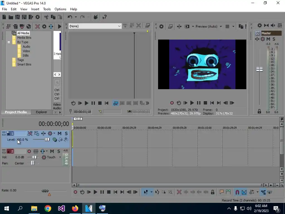285x214 pixels.
Task: Open the undo history dropdown arrow
Action: click(76, 17)
